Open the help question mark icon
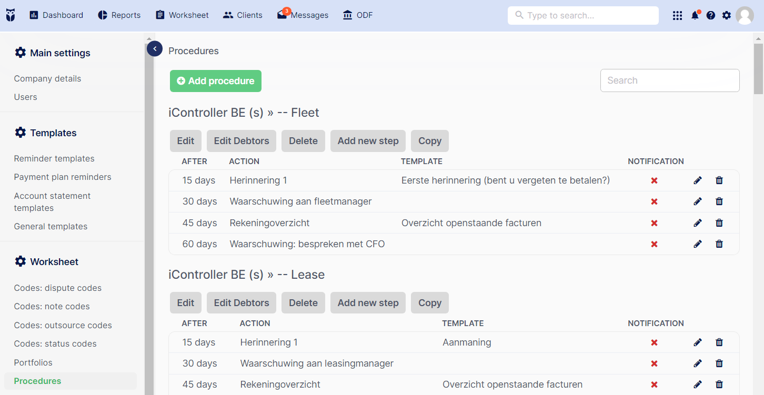The height and width of the screenshot is (395, 764). [x=711, y=15]
